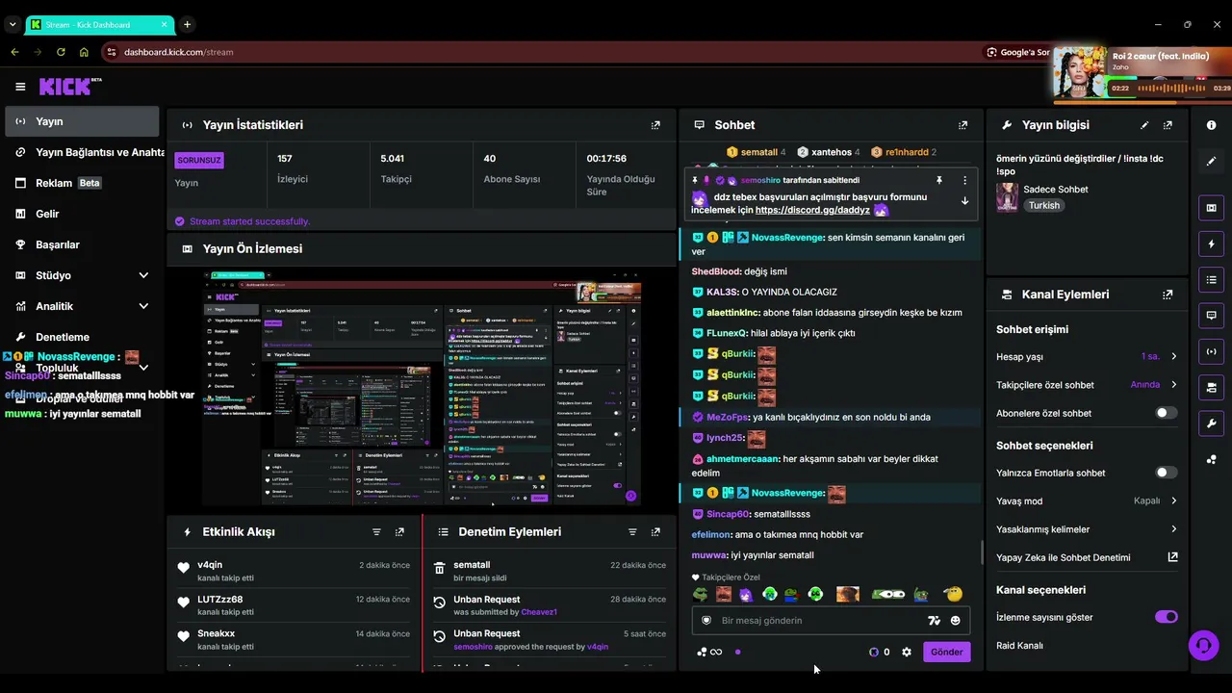Click the chat identity shield icon
This screenshot has width=1232, height=693.
(706, 621)
